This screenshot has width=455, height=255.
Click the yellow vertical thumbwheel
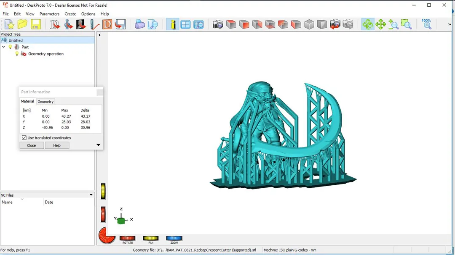coord(103,191)
